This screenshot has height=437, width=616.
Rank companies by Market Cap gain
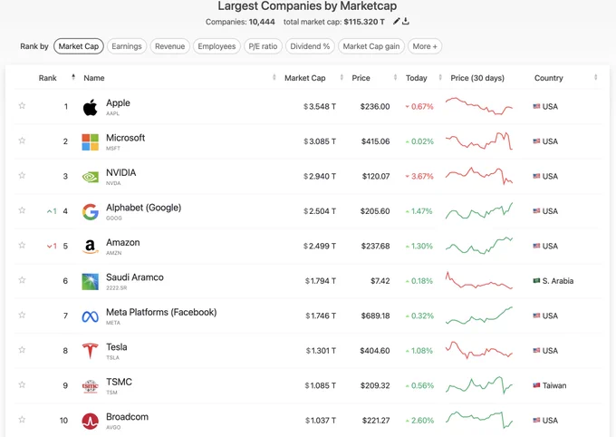click(x=371, y=46)
